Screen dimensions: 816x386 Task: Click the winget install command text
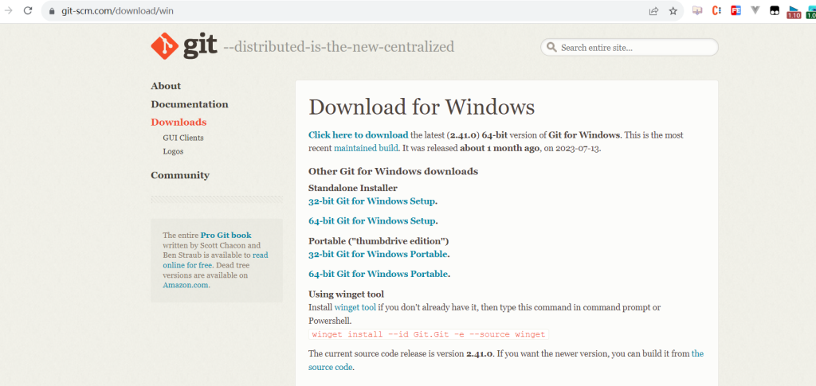[429, 334]
